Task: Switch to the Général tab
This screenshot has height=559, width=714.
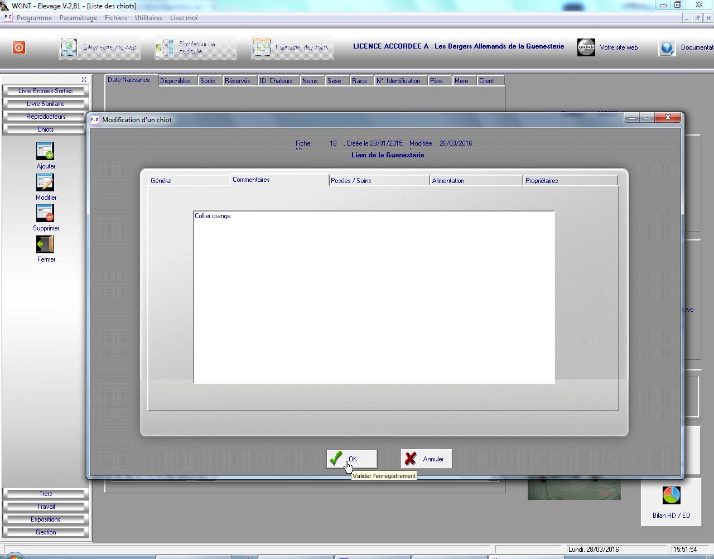Action: (161, 181)
